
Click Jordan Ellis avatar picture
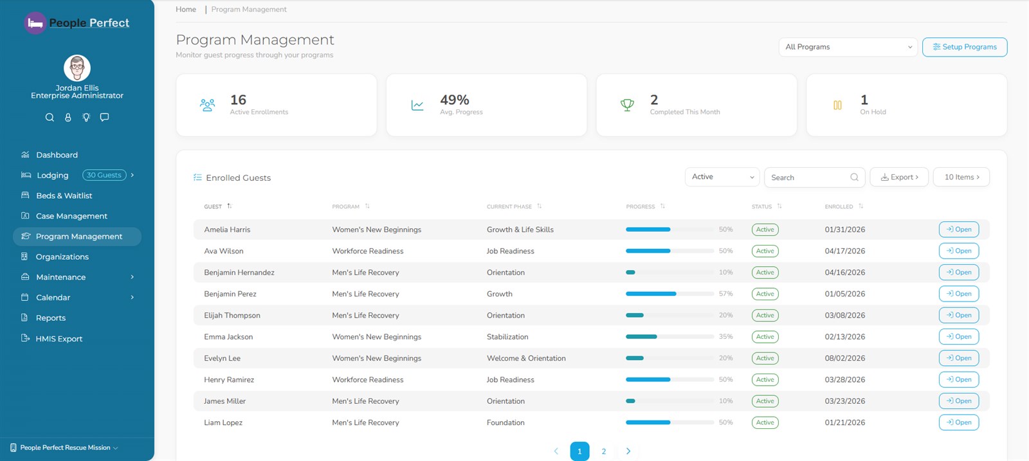tap(77, 68)
